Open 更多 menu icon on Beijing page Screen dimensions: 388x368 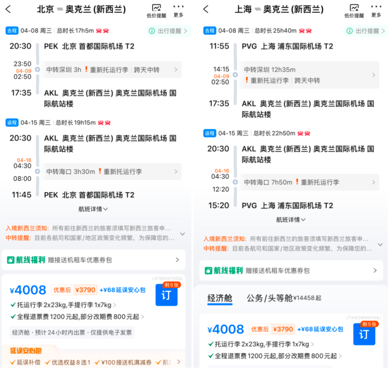click(178, 10)
